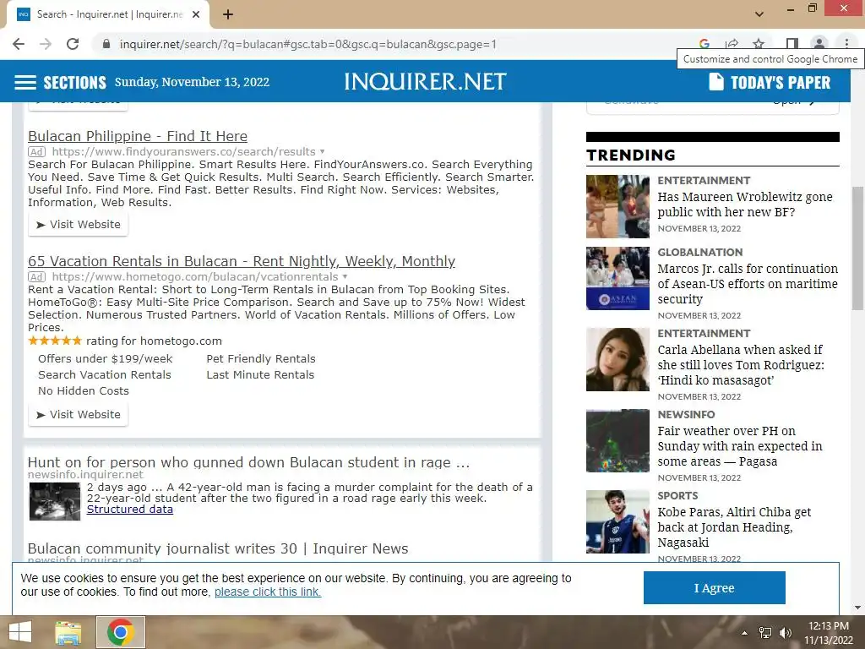Viewport: 865px width, 649px height.
Task: Share this page icon
Action: click(x=732, y=44)
